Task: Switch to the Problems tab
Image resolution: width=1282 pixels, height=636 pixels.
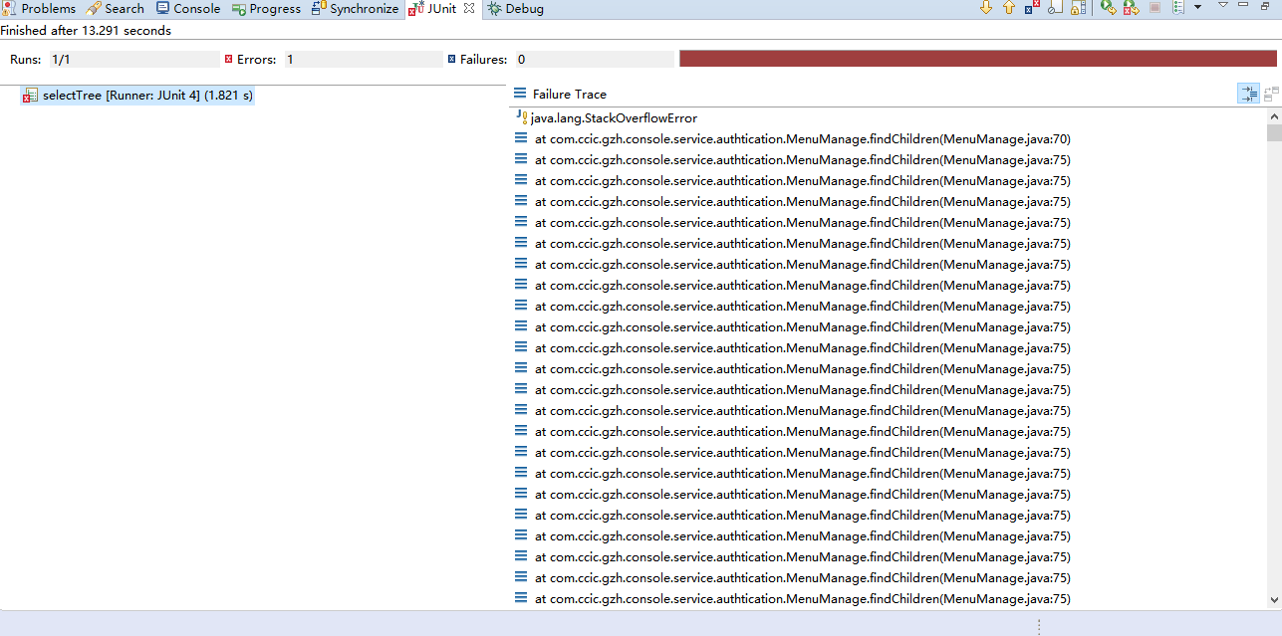Action: pyautogui.click(x=39, y=8)
